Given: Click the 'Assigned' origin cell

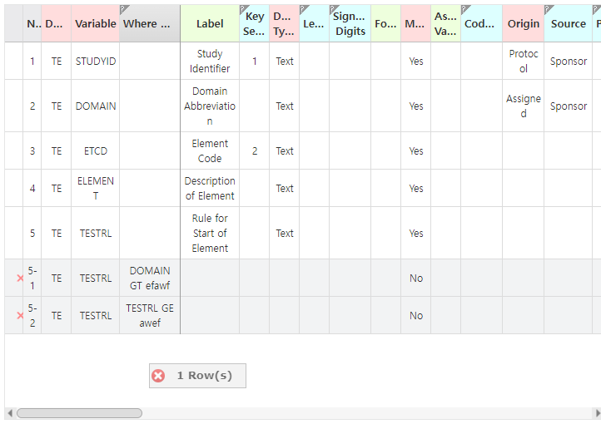Looking at the screenshot, I should pyautogui.click(x=524, y=106).
